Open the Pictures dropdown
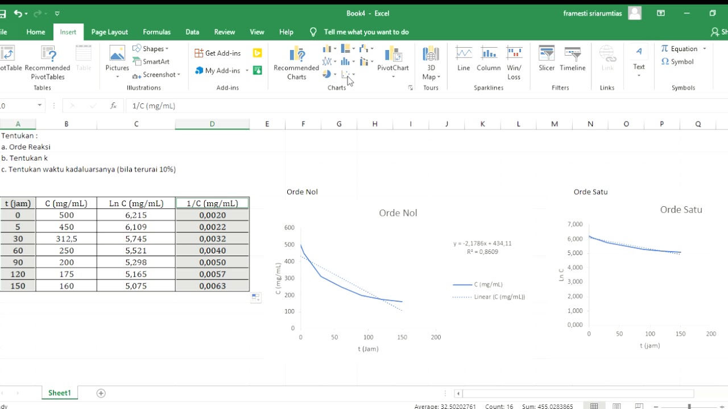 pos(117,77)
